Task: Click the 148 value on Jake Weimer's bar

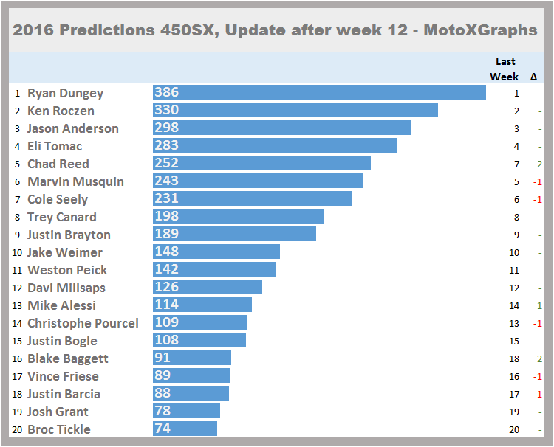Action: pyautogui.click(x=167, y=252)
